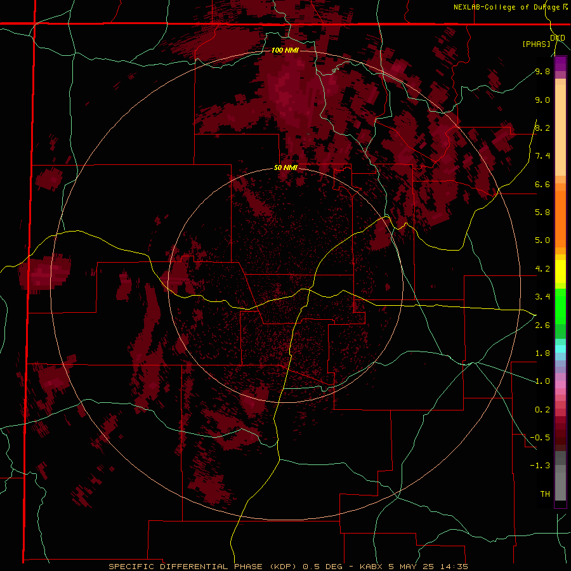Click the 9.0 value on the scale
Screen dimensions: 571x571
click(x=542, y=100)
